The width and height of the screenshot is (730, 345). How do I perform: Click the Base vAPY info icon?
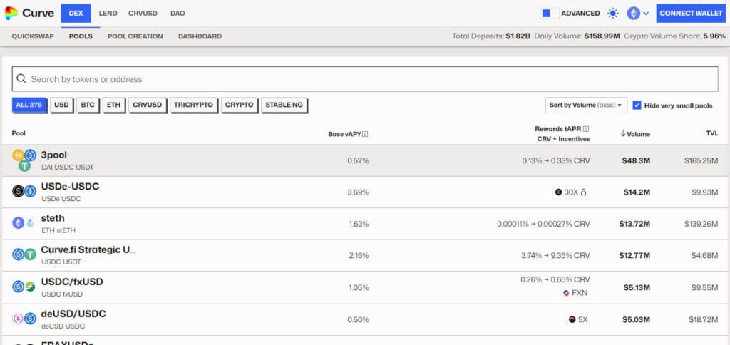click(x=366, y=134)
